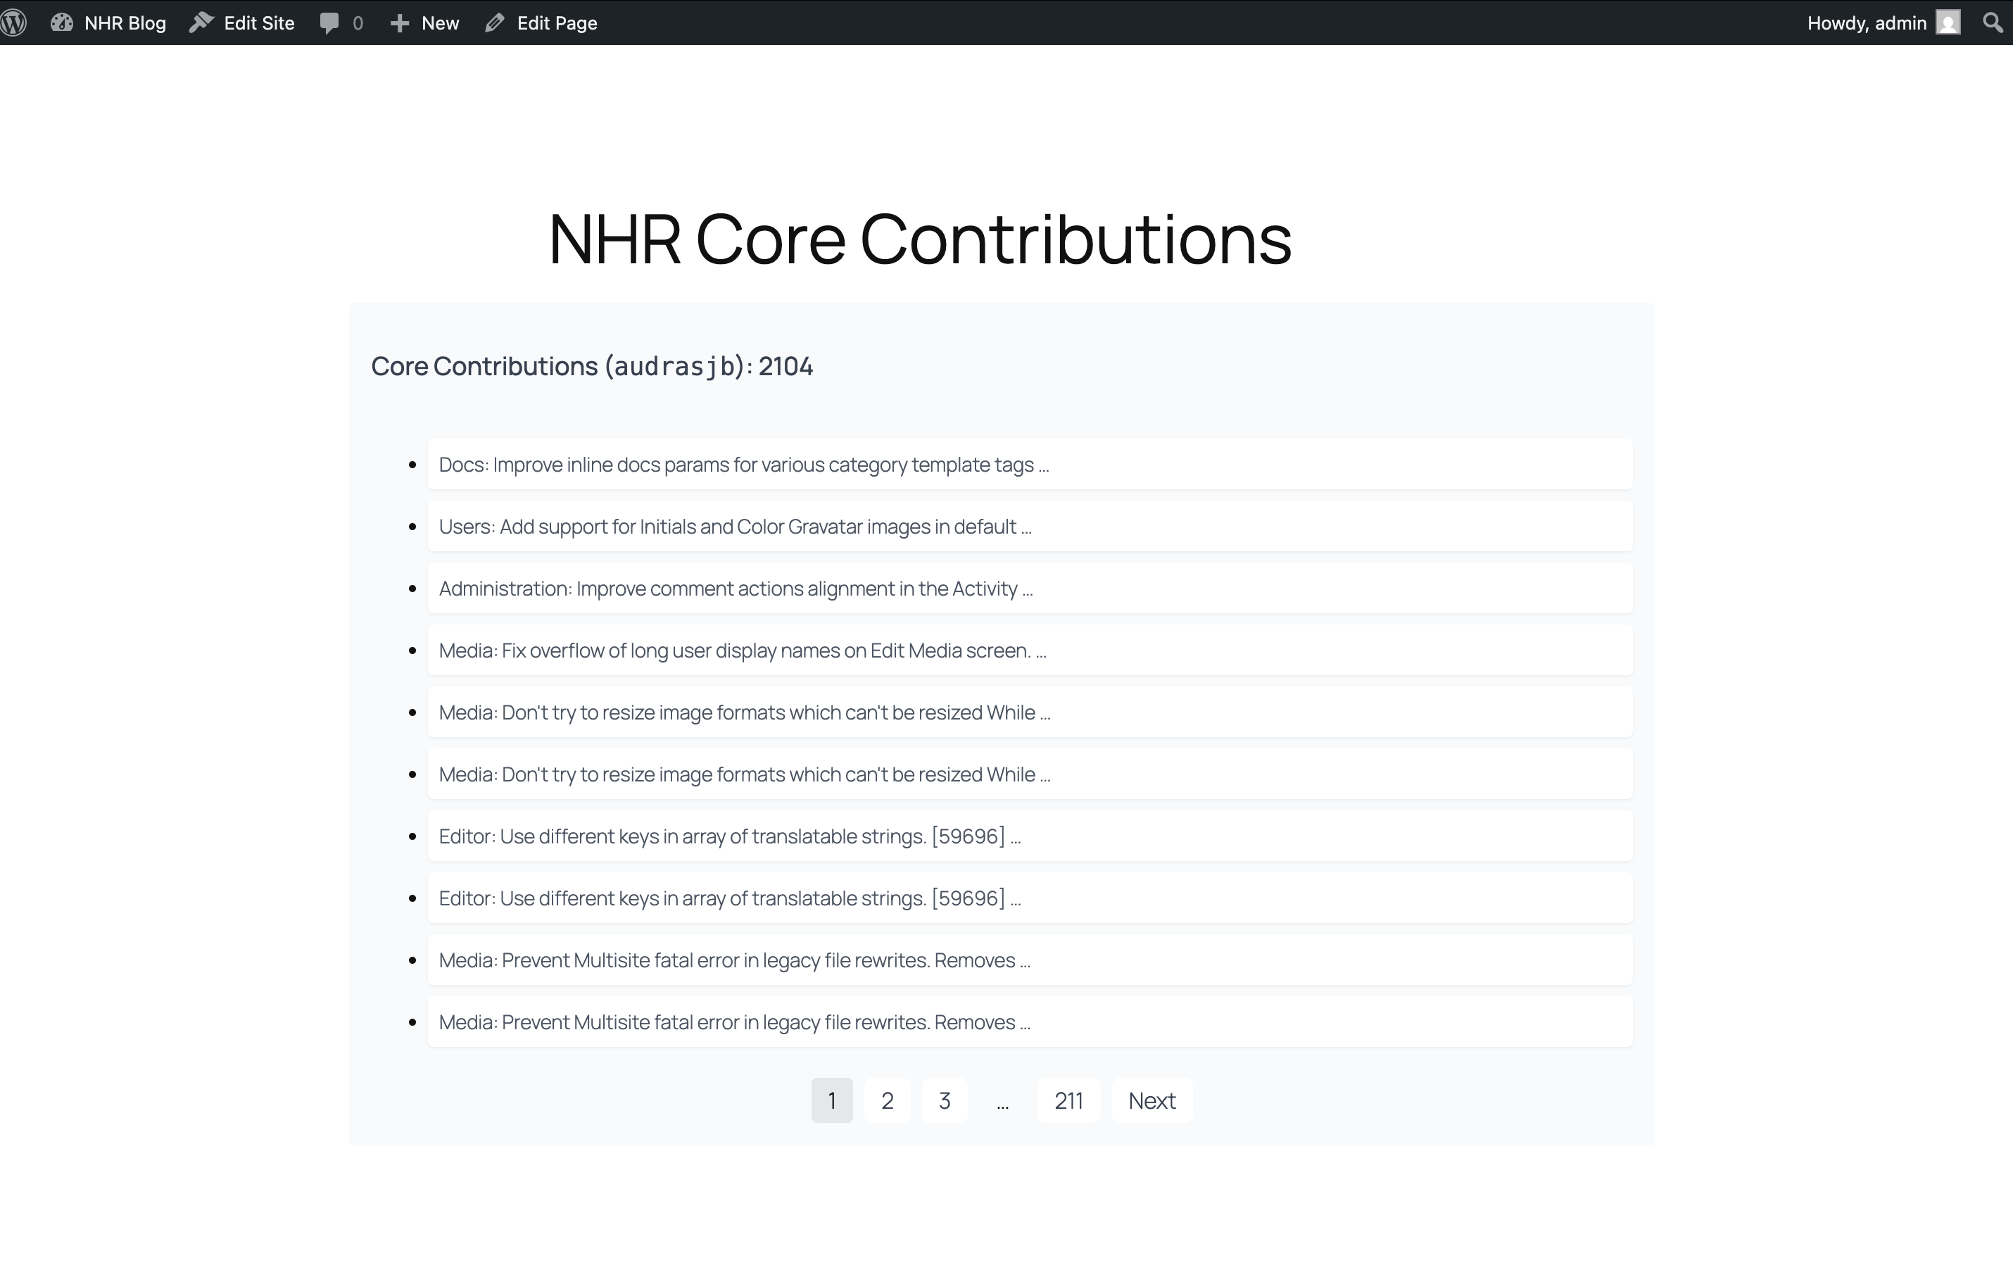Go to pagination page 3

(945, 1100)
